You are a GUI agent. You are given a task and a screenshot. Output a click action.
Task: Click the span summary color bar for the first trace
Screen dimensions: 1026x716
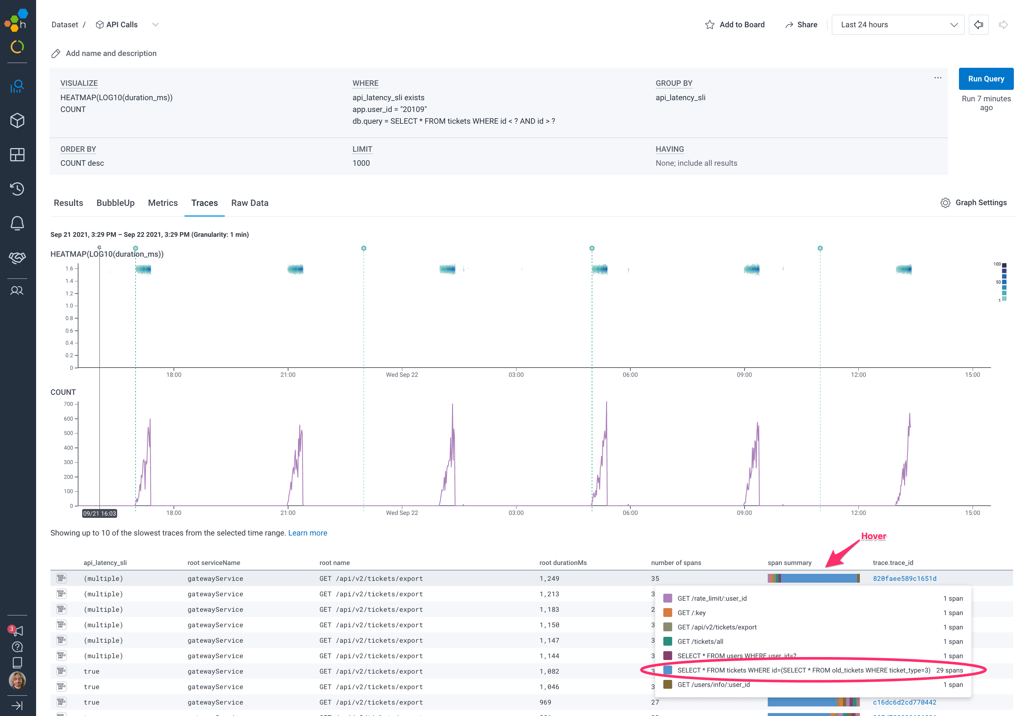pos(813,578)
